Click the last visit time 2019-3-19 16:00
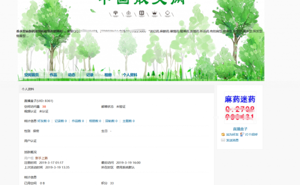This screenshot has height=185, width=300. tap(128, 163)
